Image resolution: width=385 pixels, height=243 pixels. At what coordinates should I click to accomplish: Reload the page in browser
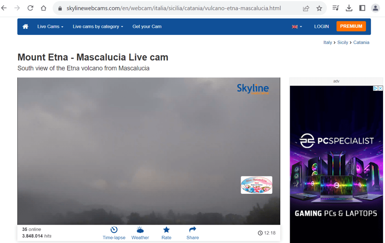(31, 8)
